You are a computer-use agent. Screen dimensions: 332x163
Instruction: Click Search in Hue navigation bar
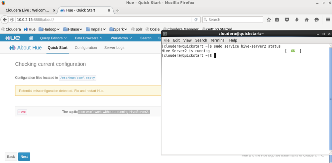click(x=146, y=38)
